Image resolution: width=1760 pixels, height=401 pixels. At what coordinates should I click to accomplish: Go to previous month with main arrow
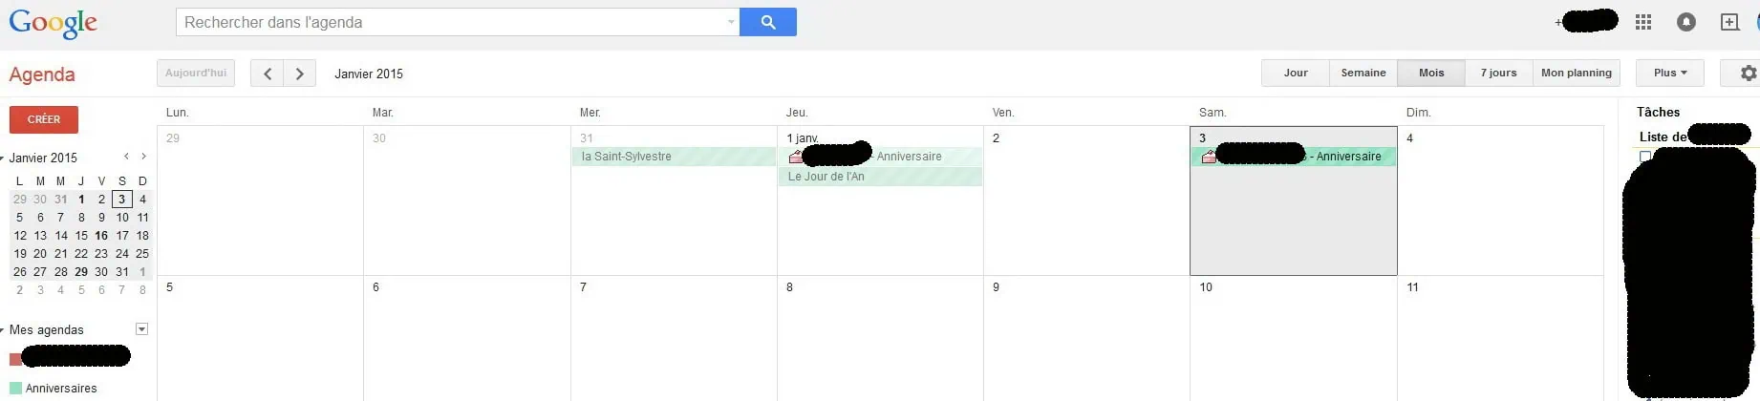click(x=268, y=74)
